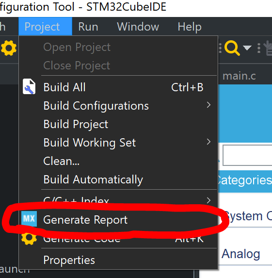
Task: Click the gear icon beside Generate Code
Action: click(x=29, y=238)
